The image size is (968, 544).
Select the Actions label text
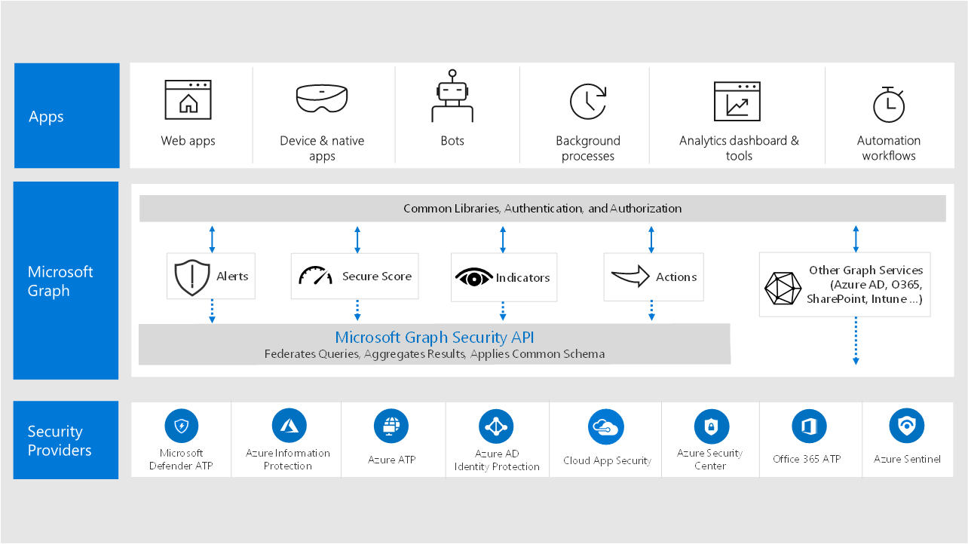click(x=676, y=277)
